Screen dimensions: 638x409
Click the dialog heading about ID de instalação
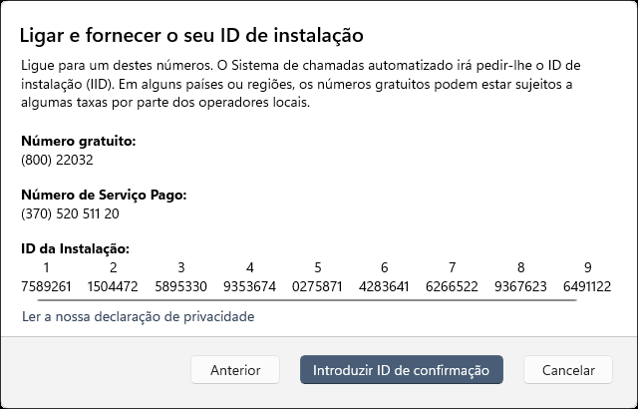191,36
